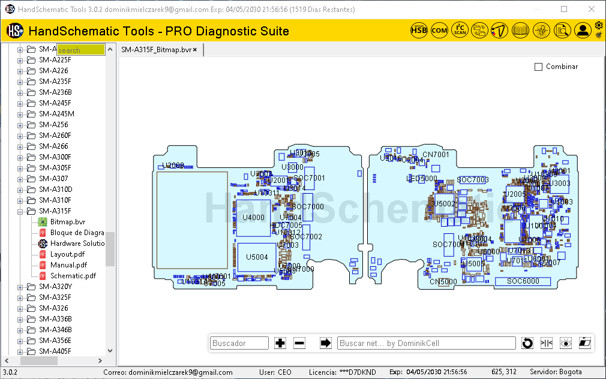Expand the SM-A235F folder

coord(20,82)
